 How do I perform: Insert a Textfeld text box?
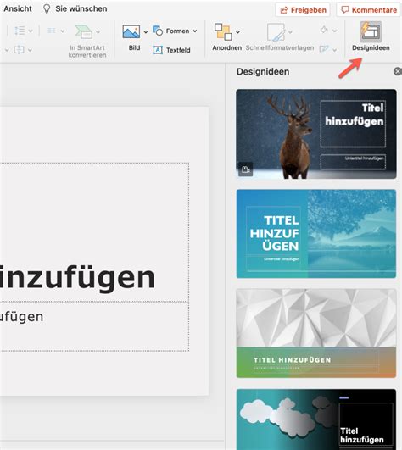tap(171, 50)
